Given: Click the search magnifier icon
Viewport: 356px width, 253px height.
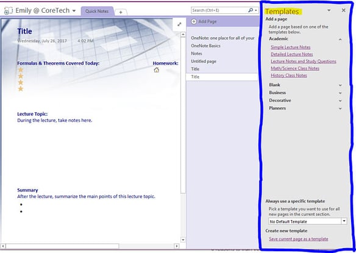Looking at the screenshot, I should (251, 10).
